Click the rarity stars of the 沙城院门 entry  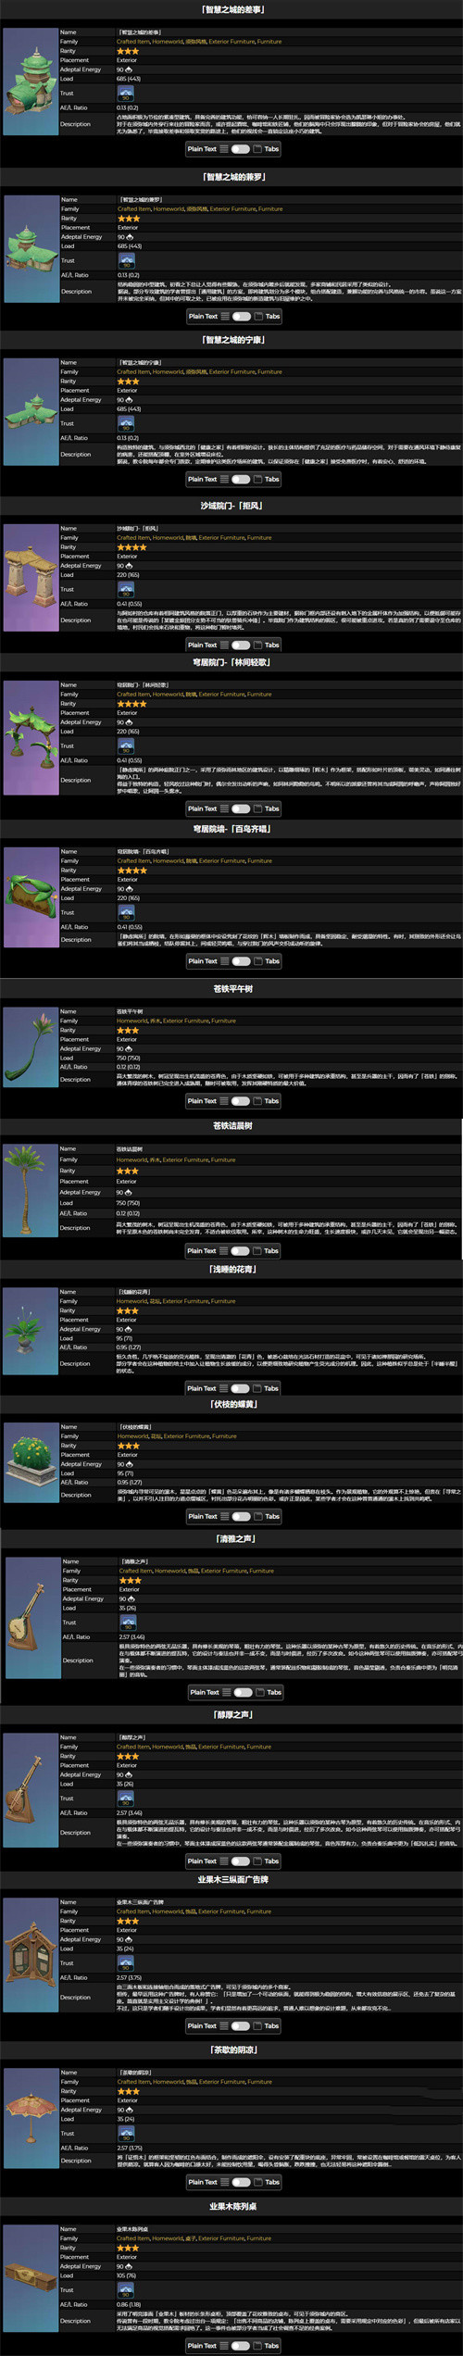point(131,547)
